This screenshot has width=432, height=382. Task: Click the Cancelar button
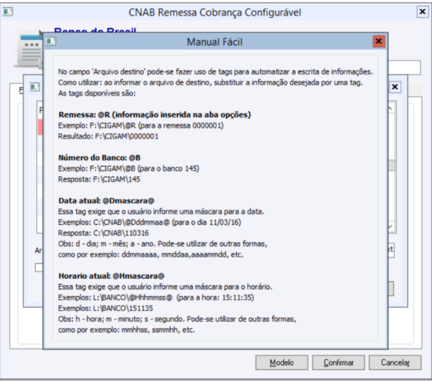[x=395, y=362]
